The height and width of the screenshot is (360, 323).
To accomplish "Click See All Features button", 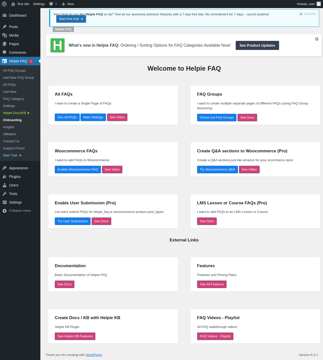I will point(212,284).
